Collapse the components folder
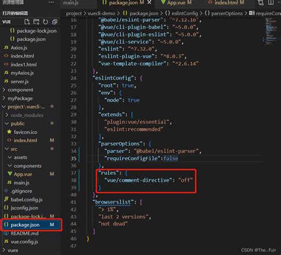 [x=27, y=166]
